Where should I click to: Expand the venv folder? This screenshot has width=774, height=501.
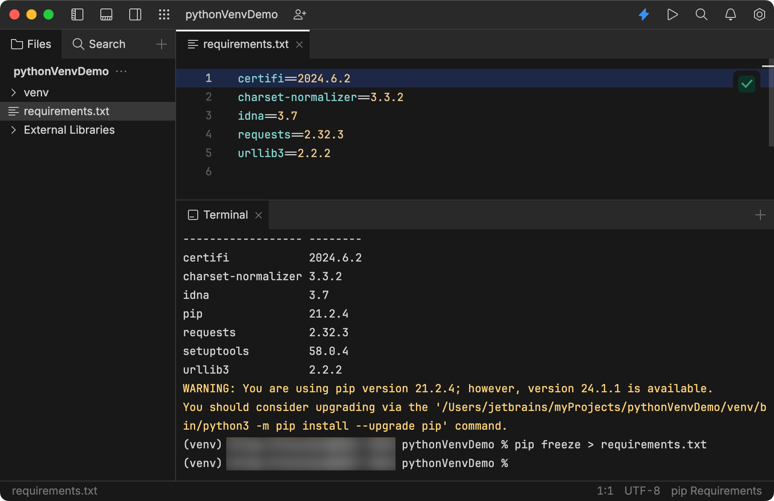click(14, 93)
